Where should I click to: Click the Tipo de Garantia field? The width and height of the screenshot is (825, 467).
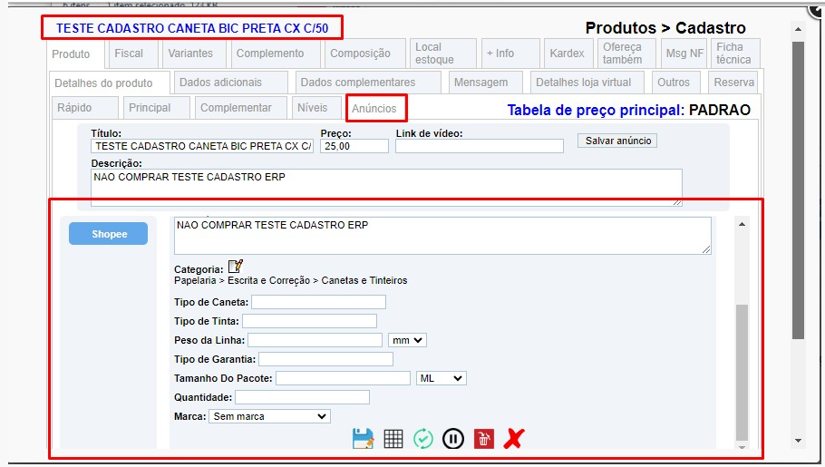pyautogui.click(x=325, y=359)
